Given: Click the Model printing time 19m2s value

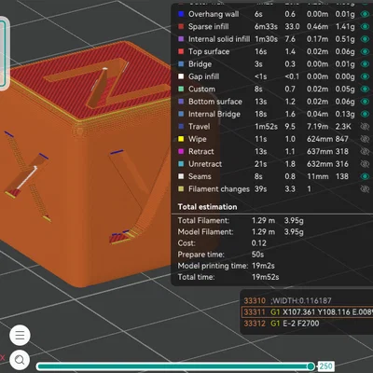Looking at the screenshot, I should tap(263, 266).
